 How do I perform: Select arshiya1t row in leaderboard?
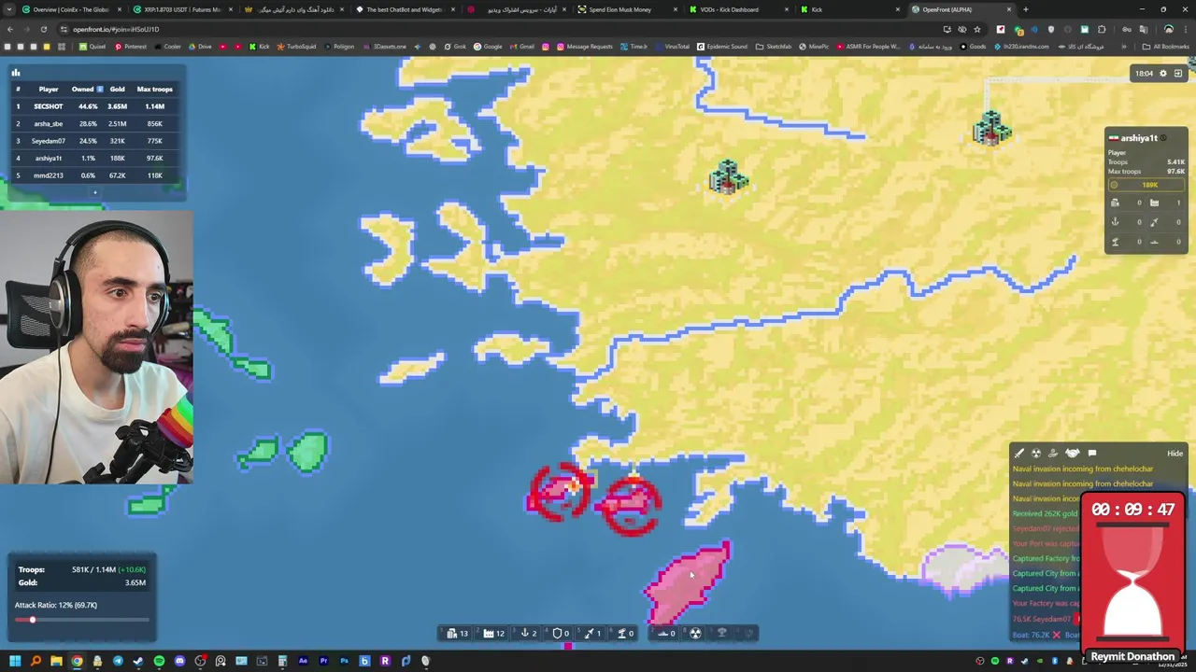point(96,158)
